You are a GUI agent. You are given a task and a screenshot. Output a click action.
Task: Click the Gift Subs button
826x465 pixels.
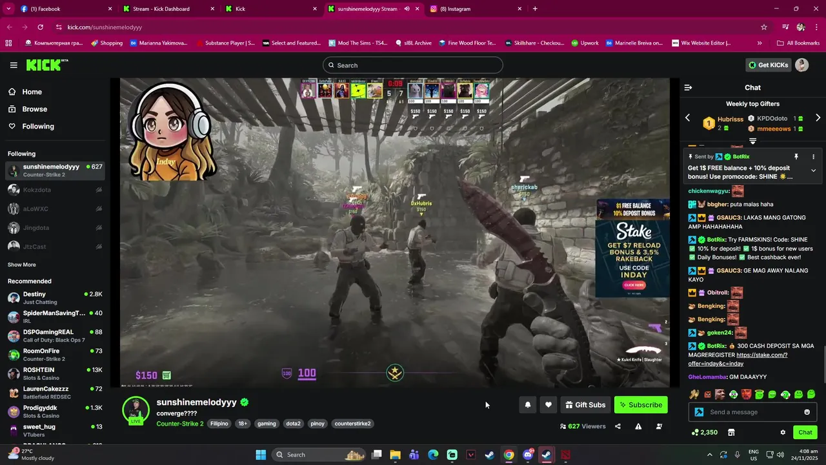pos(585,405)
